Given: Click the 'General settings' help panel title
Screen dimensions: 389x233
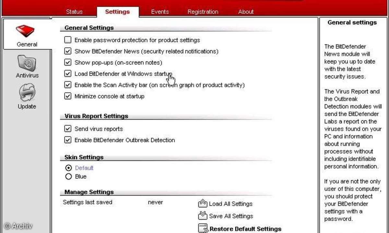Looking at the screenshot, I should click(352, 23).
